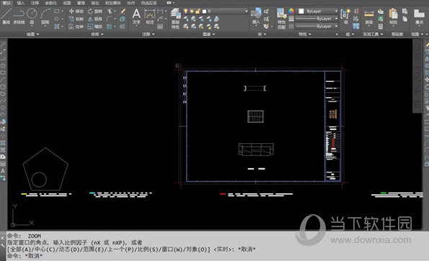Toggle the current layer freeze sun icon
The height and width of the screenshot is (261, 429).
192,12
